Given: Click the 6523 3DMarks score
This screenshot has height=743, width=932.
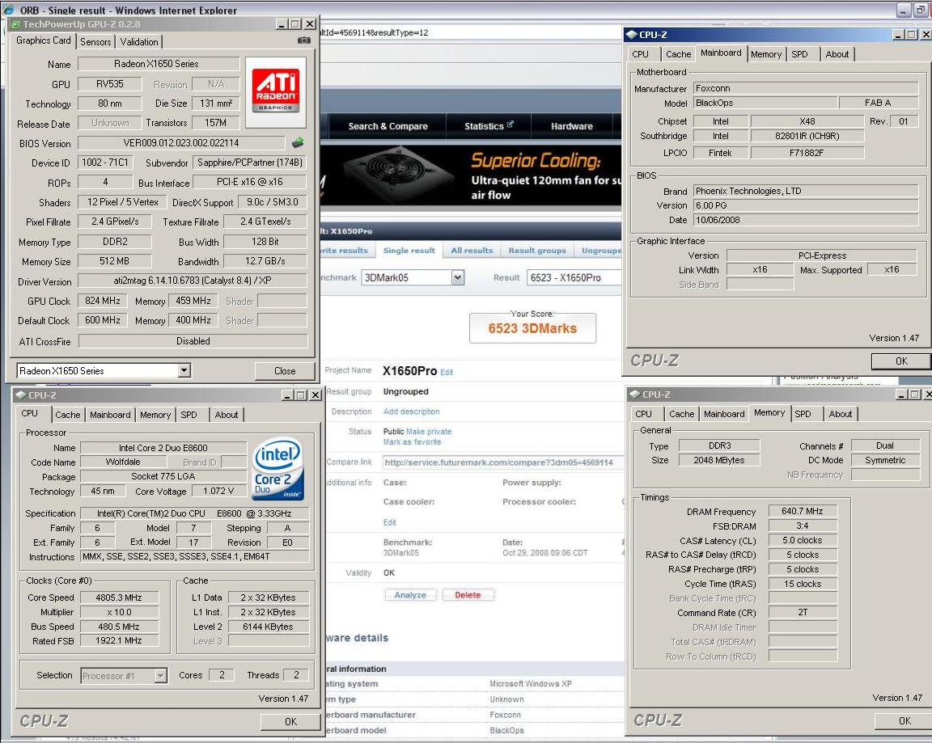Looking at the screenshot, I should [532, 328].
